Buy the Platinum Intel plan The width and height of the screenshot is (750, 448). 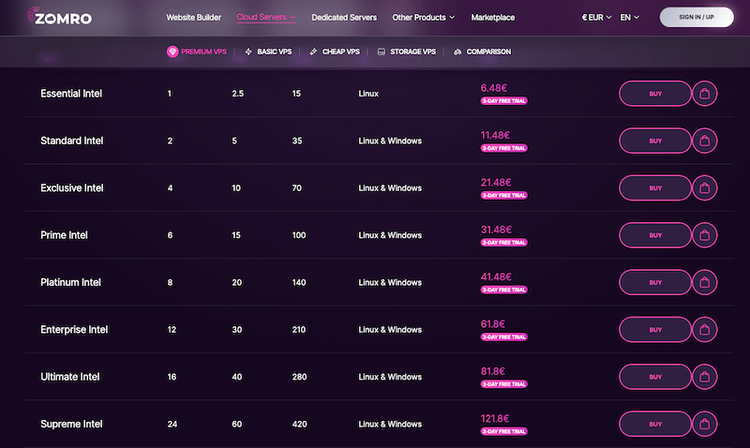655,282
